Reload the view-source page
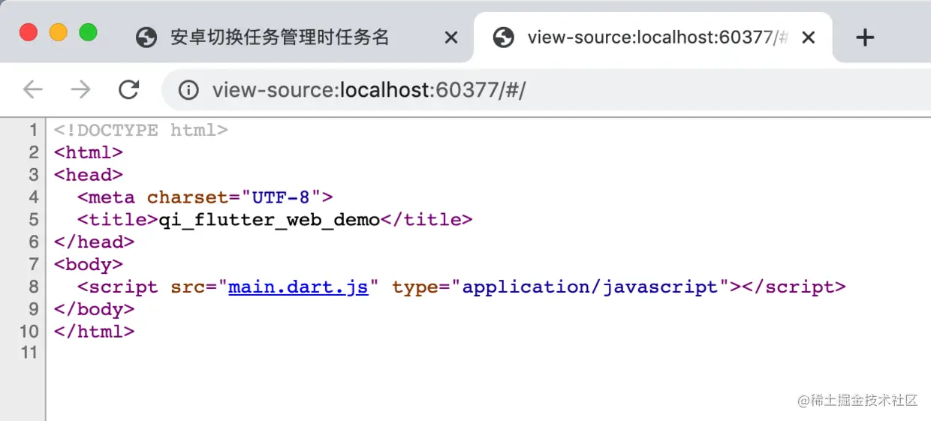Screen dimensions: 931x421 coord(129,90)
